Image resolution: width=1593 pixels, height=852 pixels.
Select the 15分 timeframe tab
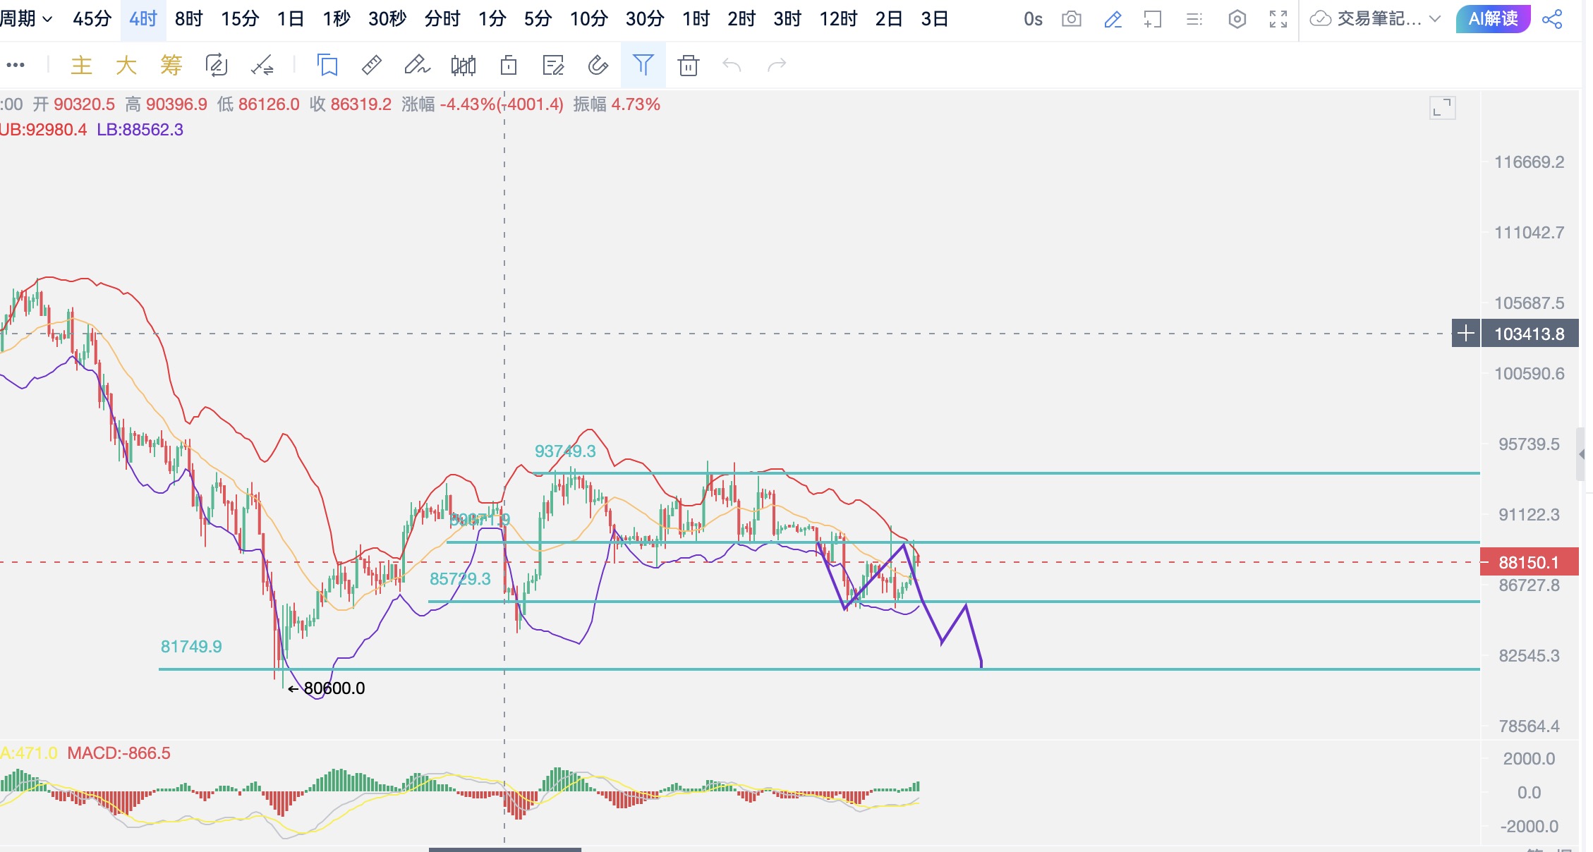240,19
